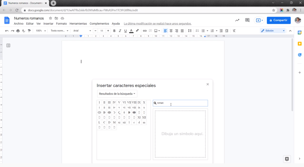Open Google Docs home icon
This screenshot has width=304, height=167.
point(7,20)
